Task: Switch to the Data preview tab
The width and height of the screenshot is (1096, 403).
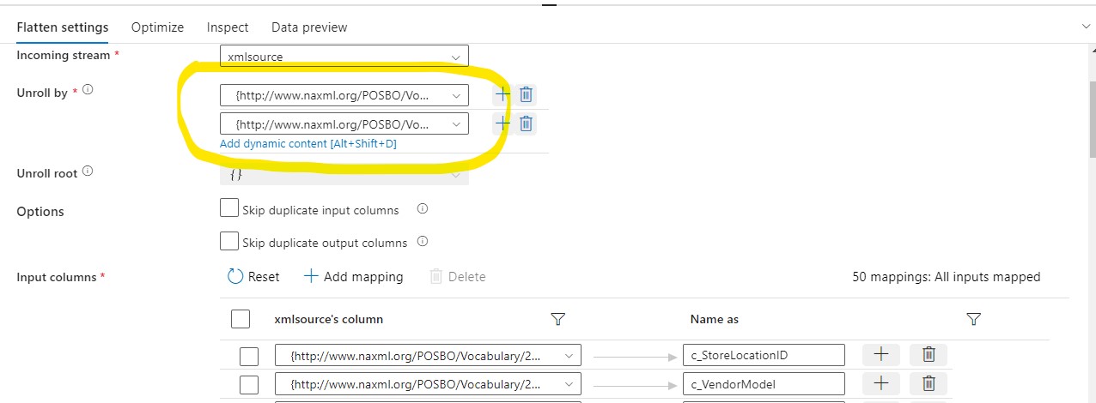Action: point(309,27)
